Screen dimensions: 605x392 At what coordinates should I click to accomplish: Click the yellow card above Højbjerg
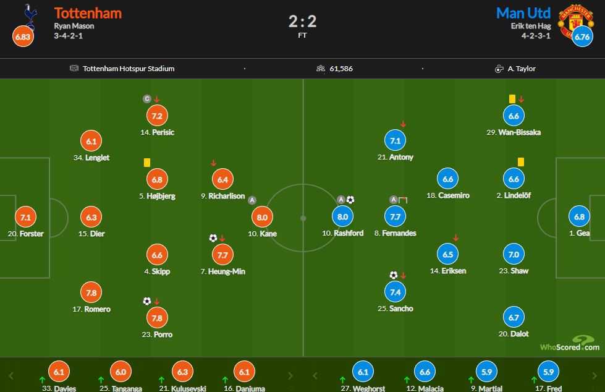[x=147, y=163]
